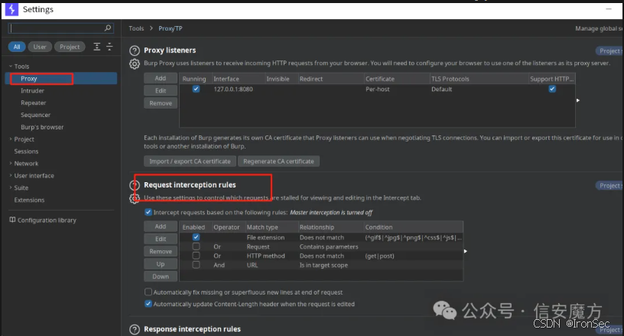Click the Configuration library book icon
The width and height of the screenshot is (624, 336).
(12, 220)
